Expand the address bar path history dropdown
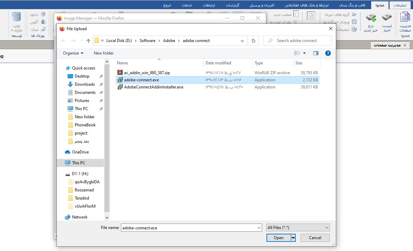Viewport: 413px width, 251px height. [242, 41]
